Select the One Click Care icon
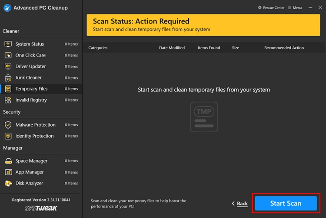 8,55
